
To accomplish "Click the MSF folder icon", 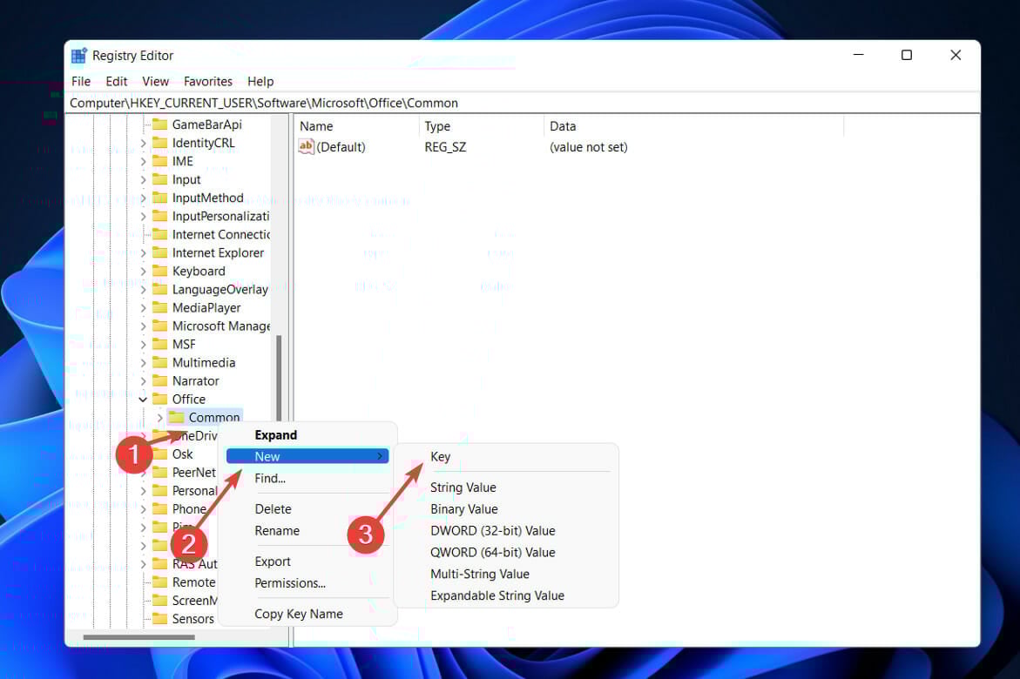I will pos(160,344).
